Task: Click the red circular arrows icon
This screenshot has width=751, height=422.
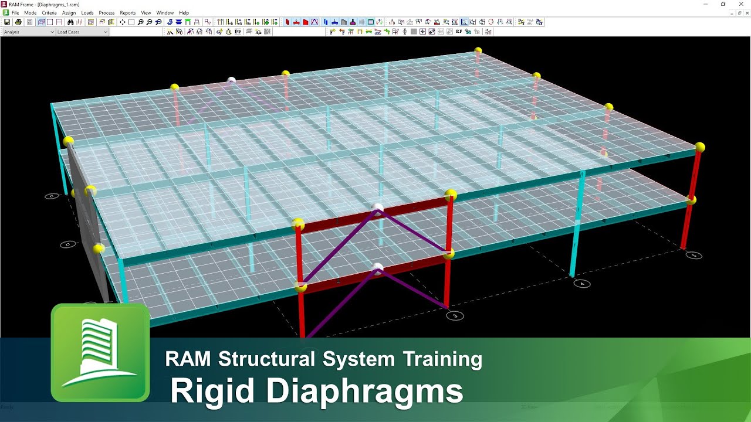Action: pyautogui.click(x=490, y=22)
